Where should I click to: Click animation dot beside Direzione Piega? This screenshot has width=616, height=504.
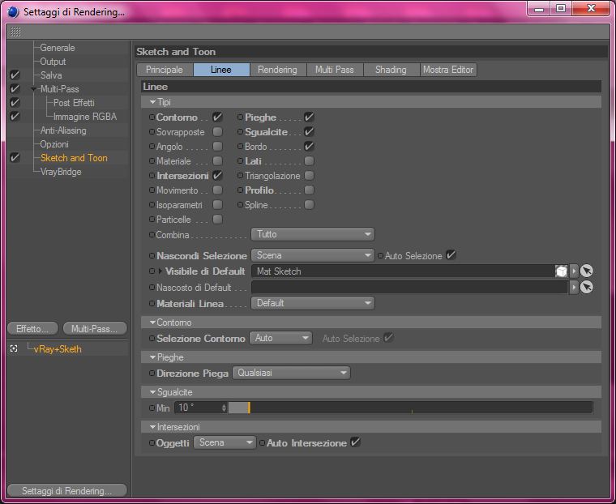152,374
